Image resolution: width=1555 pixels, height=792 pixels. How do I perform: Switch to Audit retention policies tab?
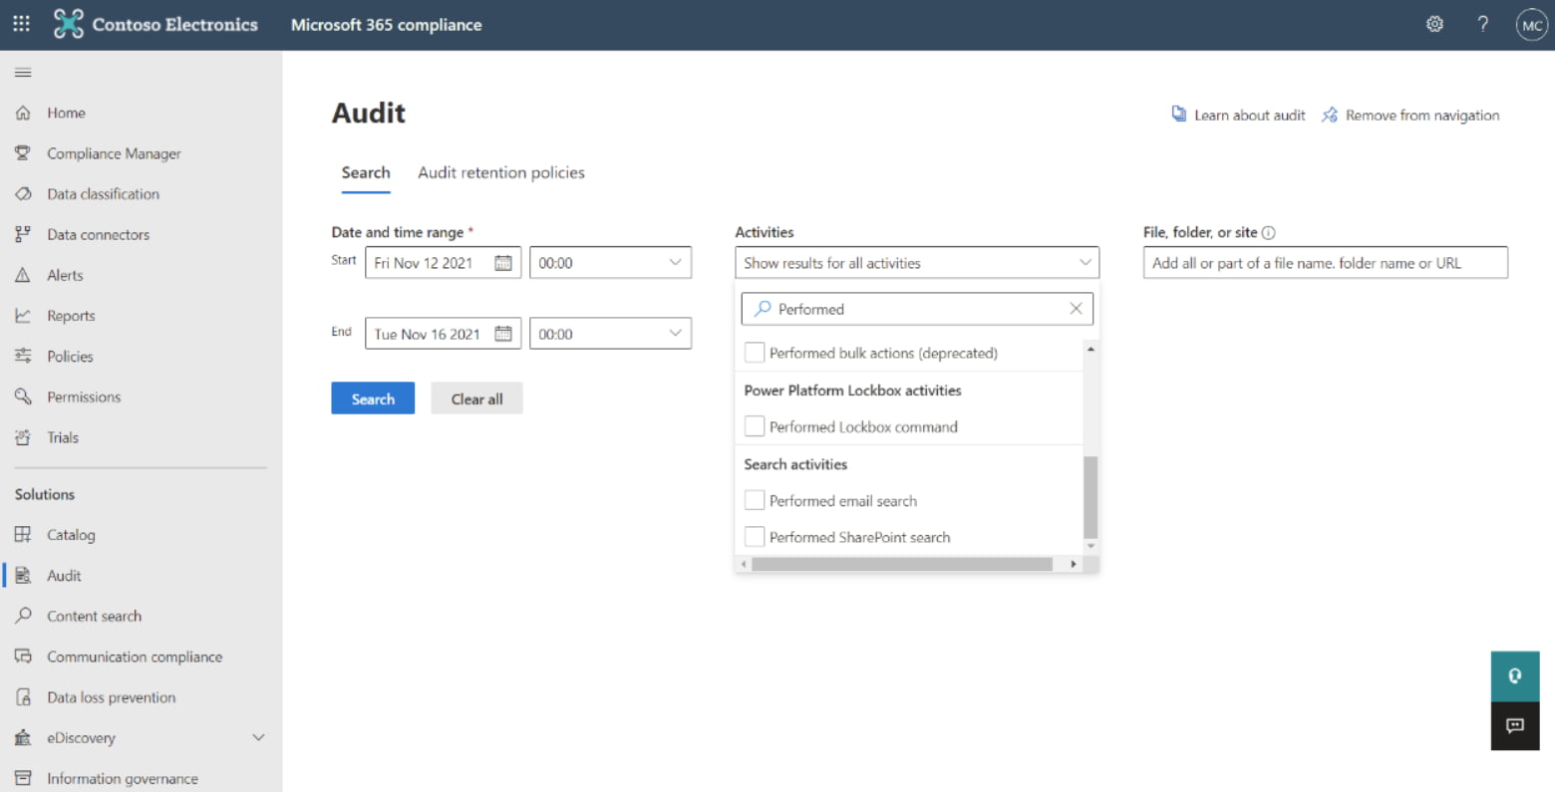click(x=500, y=172)
